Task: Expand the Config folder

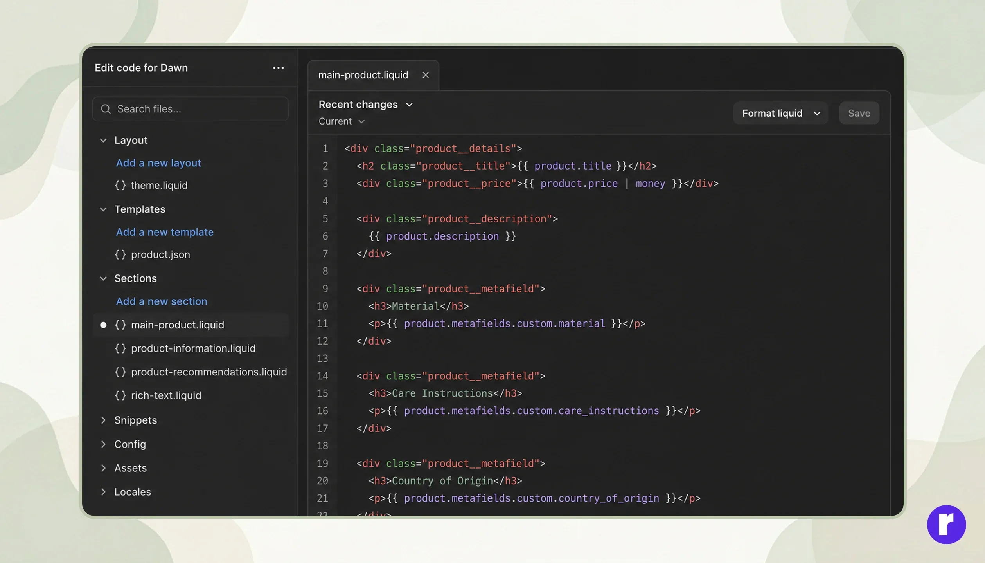Action: pyautogui.click(x=103, y=444)
